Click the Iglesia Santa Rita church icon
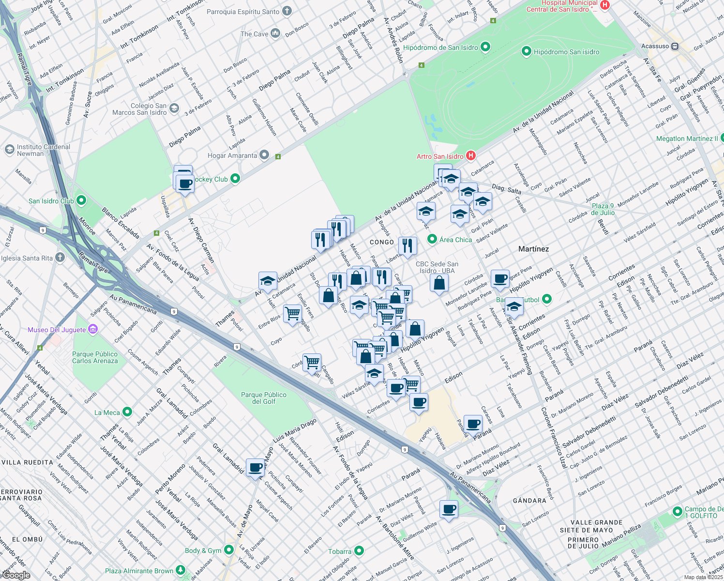This screenshot has width=724, height=581. point(60,257)
